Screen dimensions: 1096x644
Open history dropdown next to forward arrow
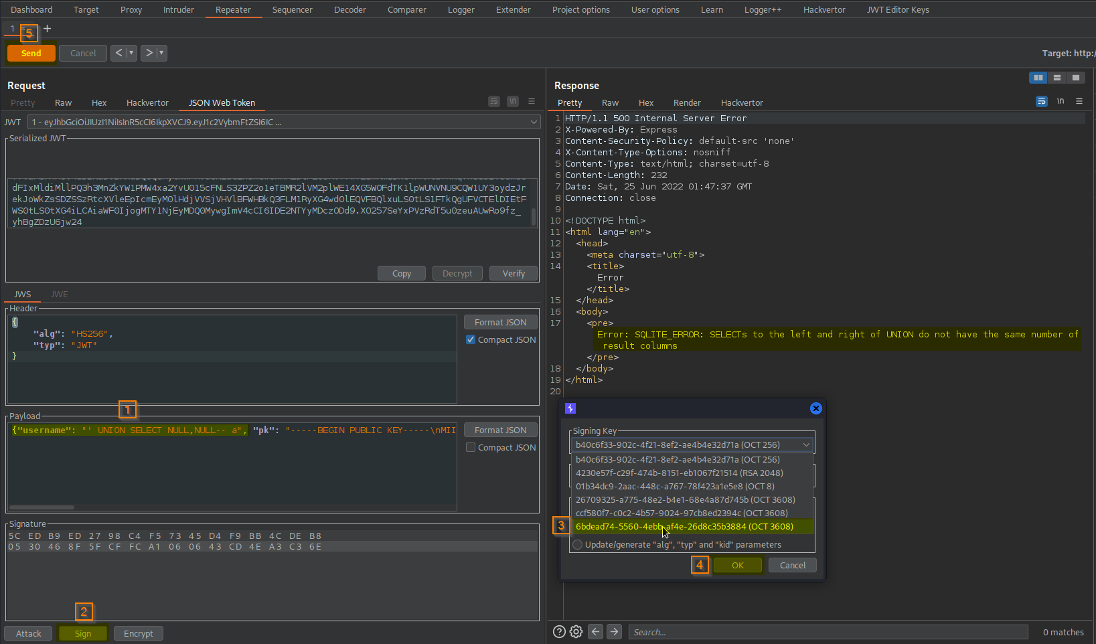[x=161, y=53]
